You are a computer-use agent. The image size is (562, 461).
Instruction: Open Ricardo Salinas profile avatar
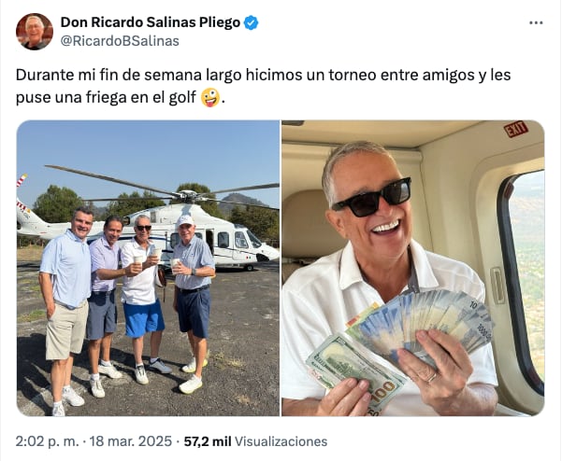click(x=35, y=32)
